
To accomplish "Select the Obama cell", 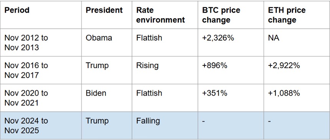I will [x=107, y=42].
